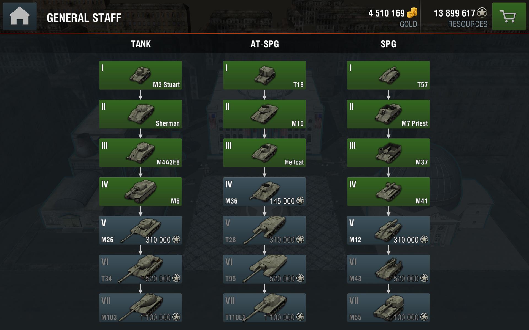This screenshot has width=529, height=330.
Task: Select the Sherman tier II tank
Action: [141, 114]
